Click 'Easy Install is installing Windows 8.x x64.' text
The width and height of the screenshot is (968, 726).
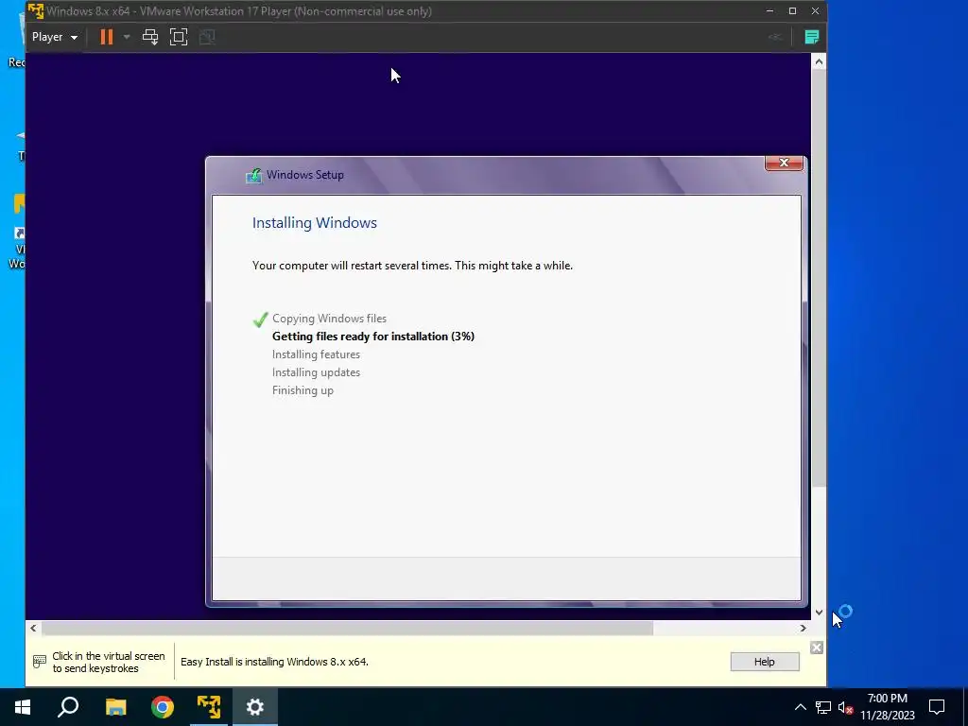pos(275,662)
